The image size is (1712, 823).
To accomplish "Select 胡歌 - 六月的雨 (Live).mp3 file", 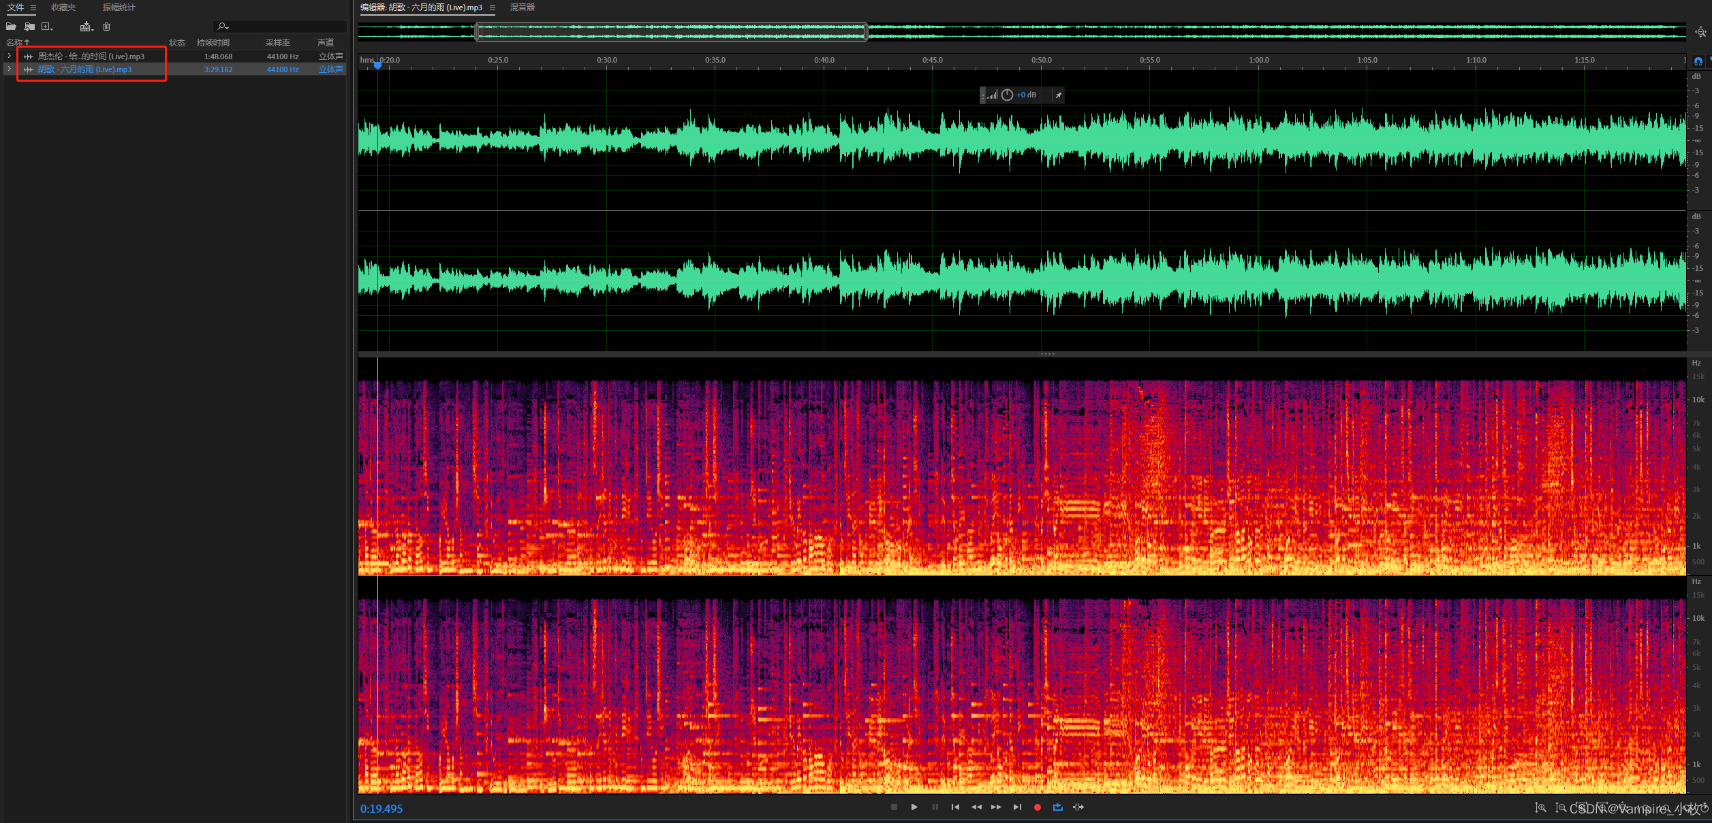I will pos(84,69).
